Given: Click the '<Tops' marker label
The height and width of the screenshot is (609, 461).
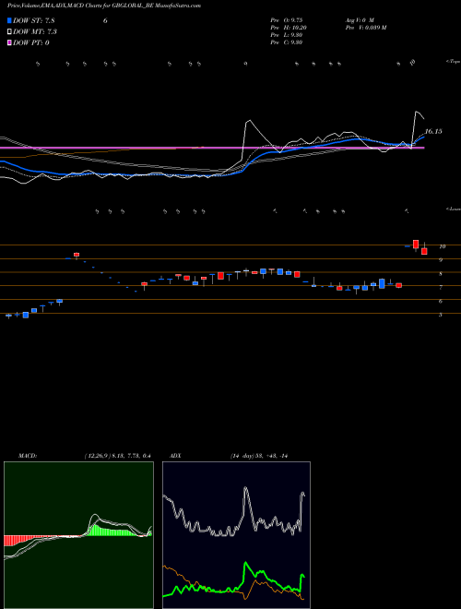Looking at the screenshot, I should click(453, 62).
